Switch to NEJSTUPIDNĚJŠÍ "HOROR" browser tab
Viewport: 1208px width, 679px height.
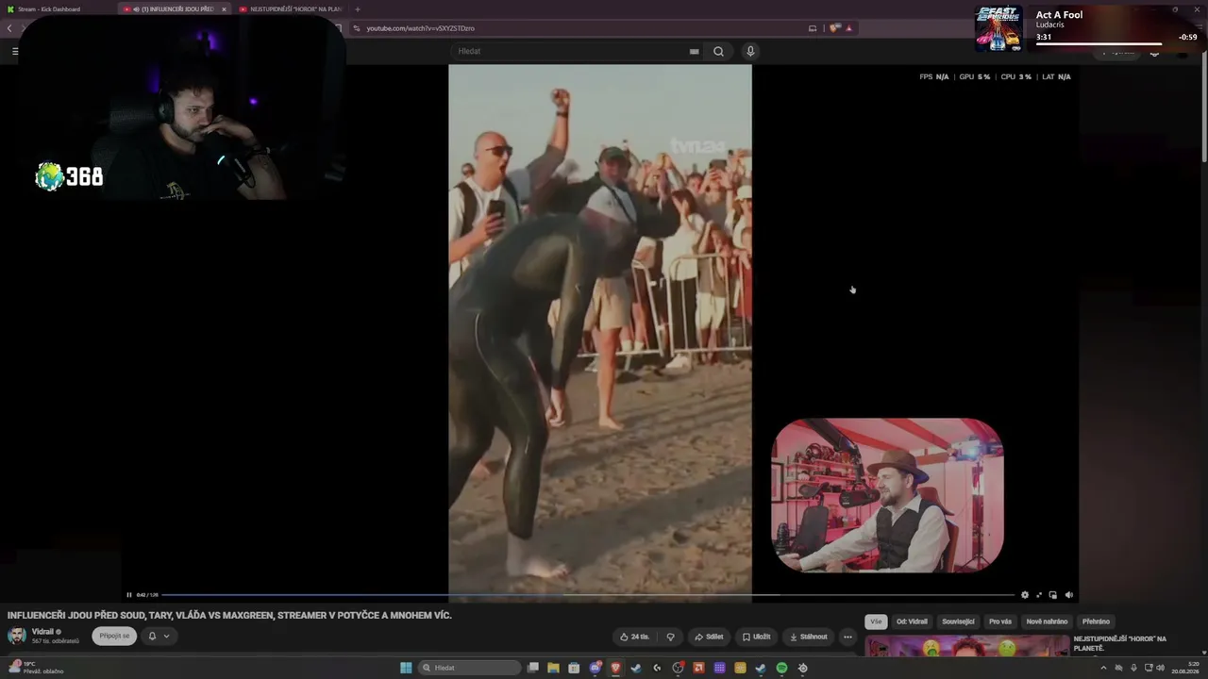point(291,9)
